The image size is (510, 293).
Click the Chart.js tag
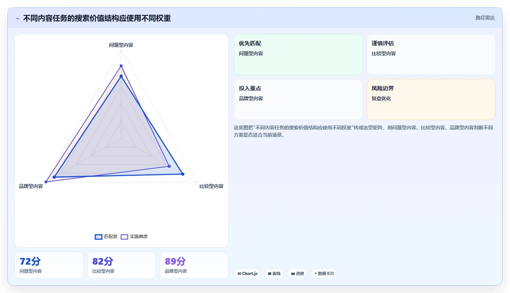[x=247, y=273]
